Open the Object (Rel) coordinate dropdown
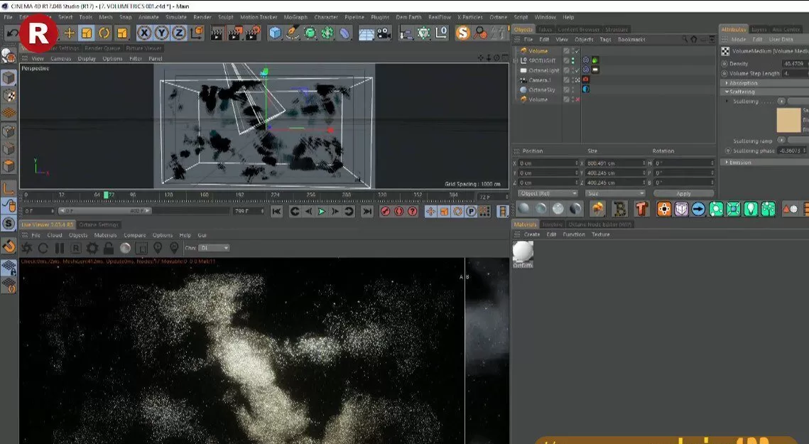Image resolution: width=809 pixels, height=444 pixels. pyautogui.click(x=548, y=193)
